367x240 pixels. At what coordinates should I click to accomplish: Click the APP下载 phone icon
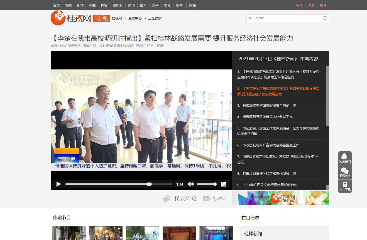345,186
